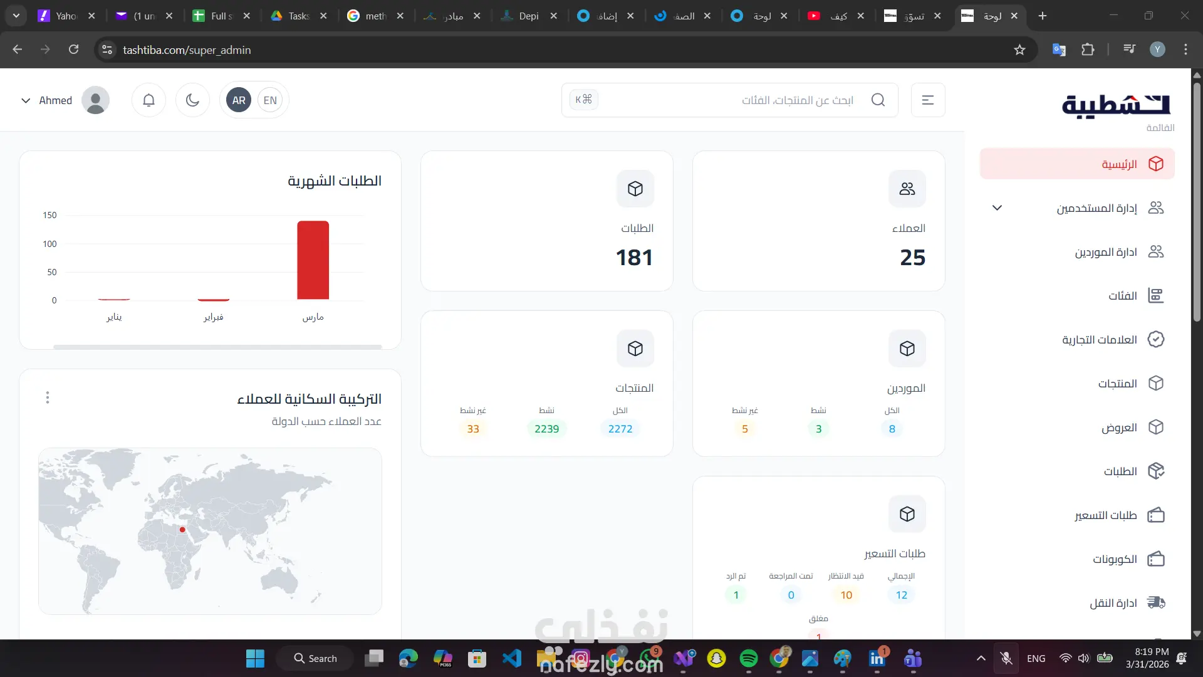Bookmark page with star icon

[x=1019, y=50]
